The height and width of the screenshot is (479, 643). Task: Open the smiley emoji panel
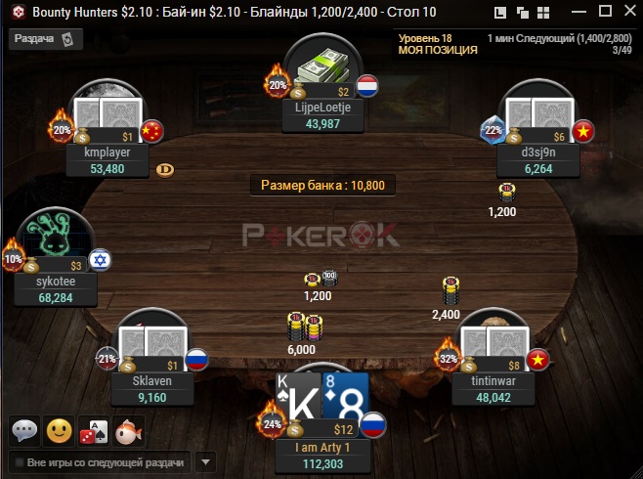tap(59, 430)
